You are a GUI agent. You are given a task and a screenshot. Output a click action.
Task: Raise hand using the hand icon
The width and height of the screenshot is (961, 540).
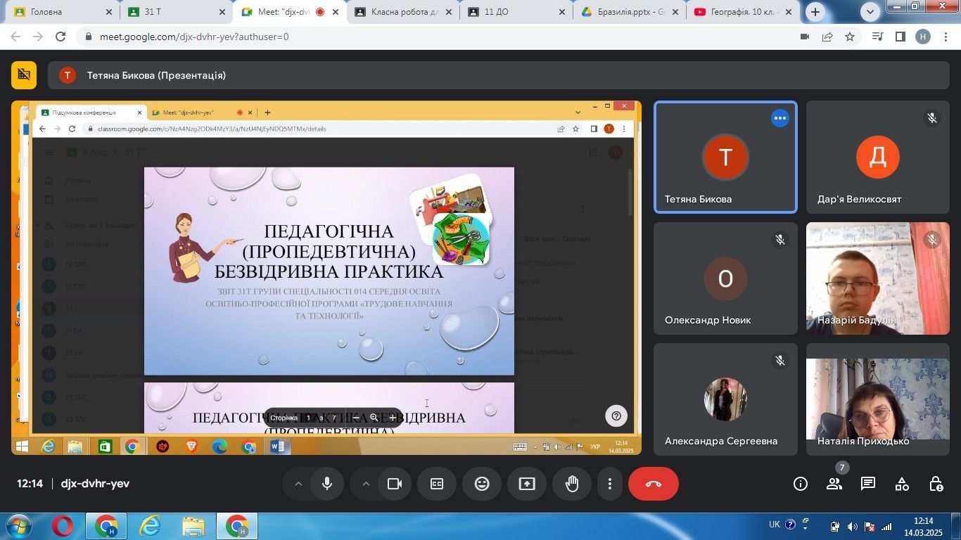click(x=572, y=484)
